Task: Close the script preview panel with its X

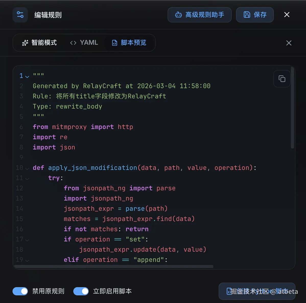Action: coord(289,43)
